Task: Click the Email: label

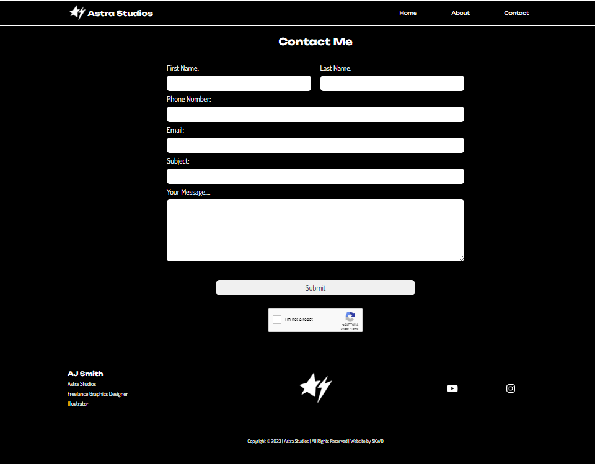Action: (175, 130)
